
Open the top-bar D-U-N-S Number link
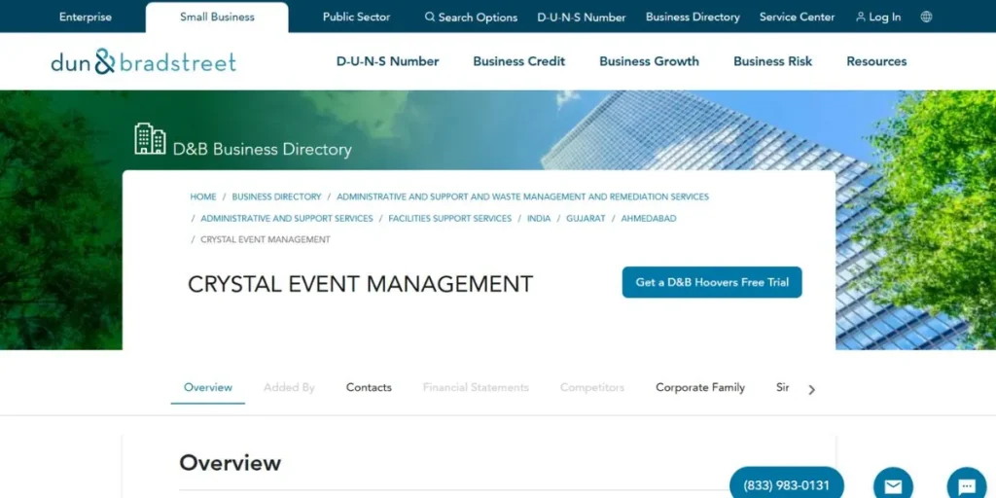582,18
